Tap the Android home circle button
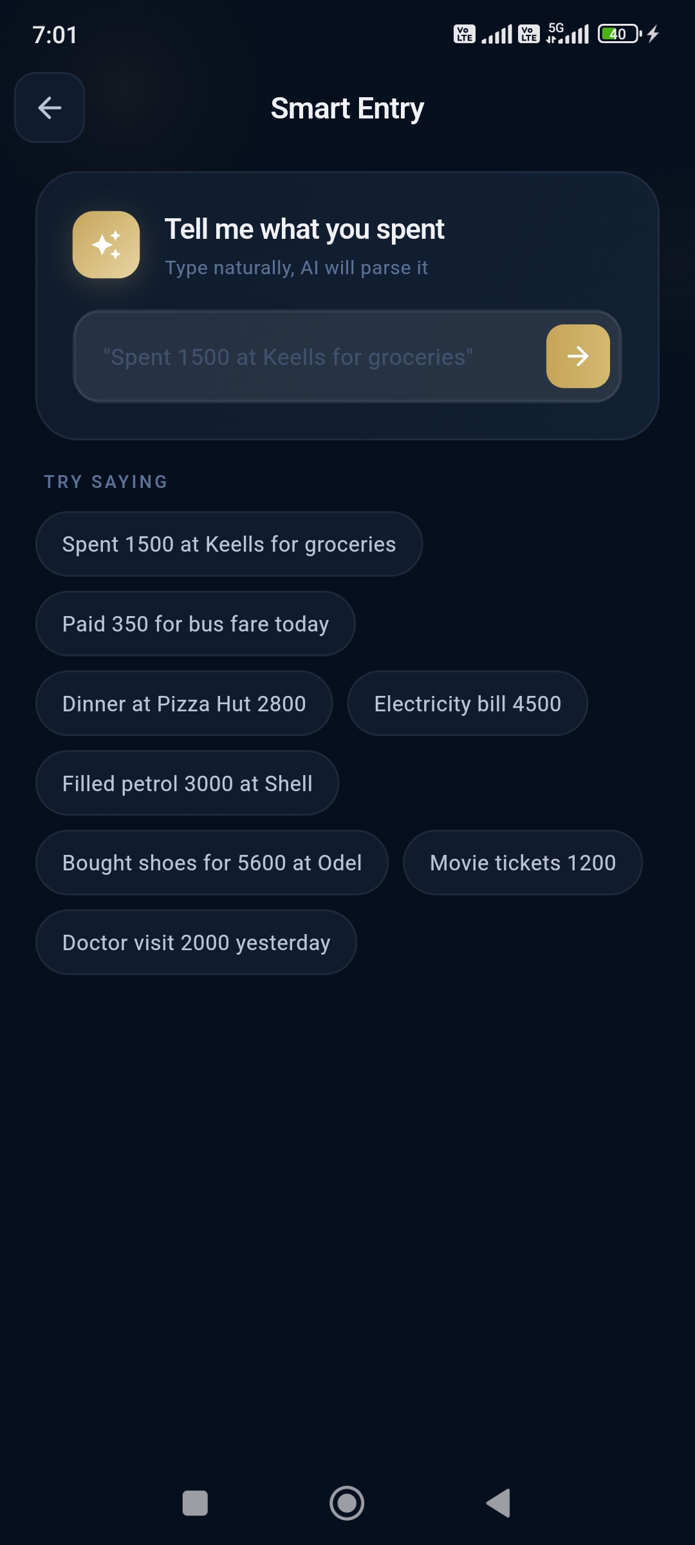The width and height of the screenshot is (695, 1545). click(347, 1503)
